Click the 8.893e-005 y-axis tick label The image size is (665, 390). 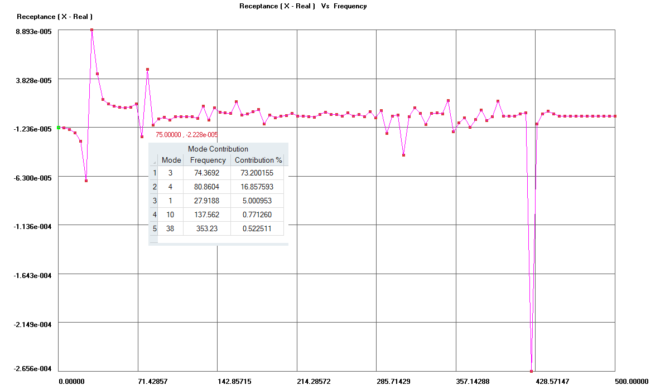(x=34, y=32)
